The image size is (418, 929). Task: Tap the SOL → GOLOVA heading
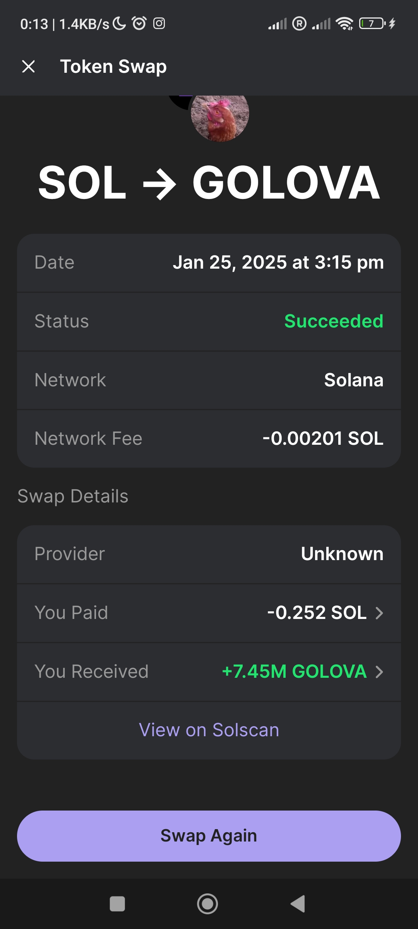[209, 182]
